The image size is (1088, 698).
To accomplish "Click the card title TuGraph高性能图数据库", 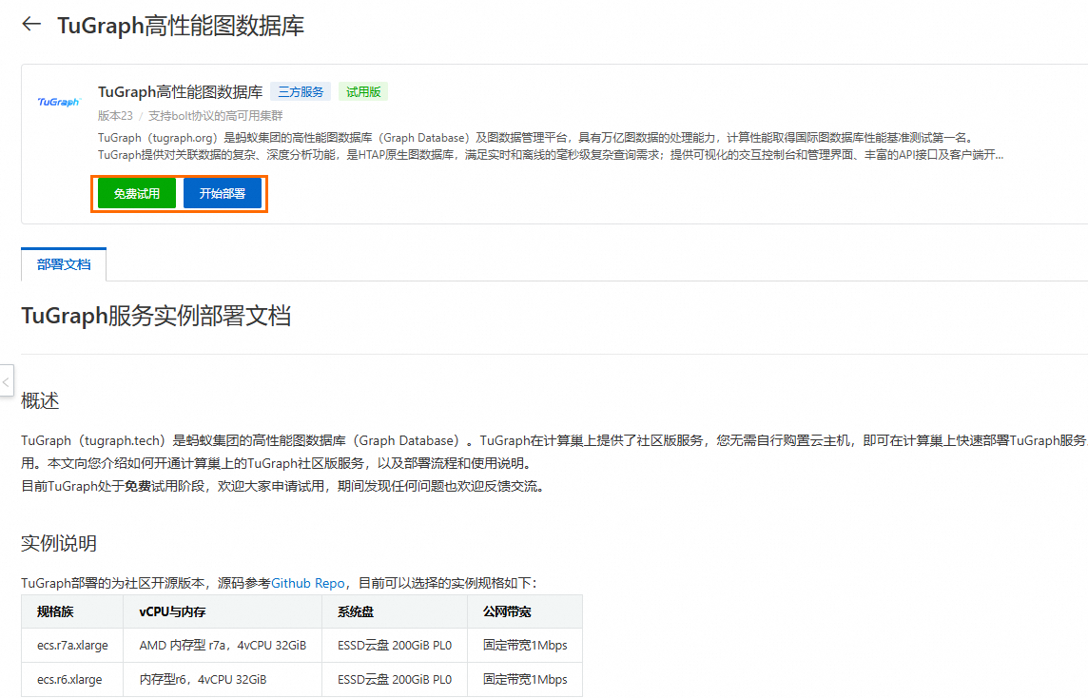I will pyautogui.click(x=181, y=91).
